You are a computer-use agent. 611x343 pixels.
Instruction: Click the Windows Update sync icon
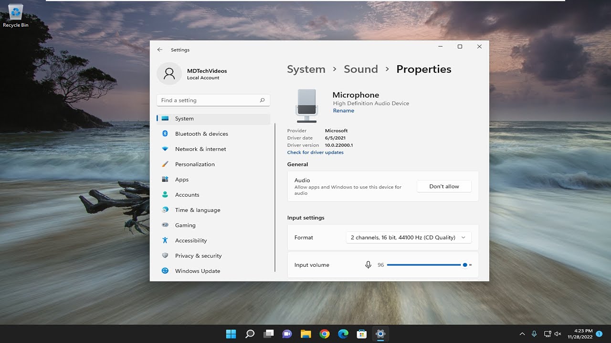165,271
